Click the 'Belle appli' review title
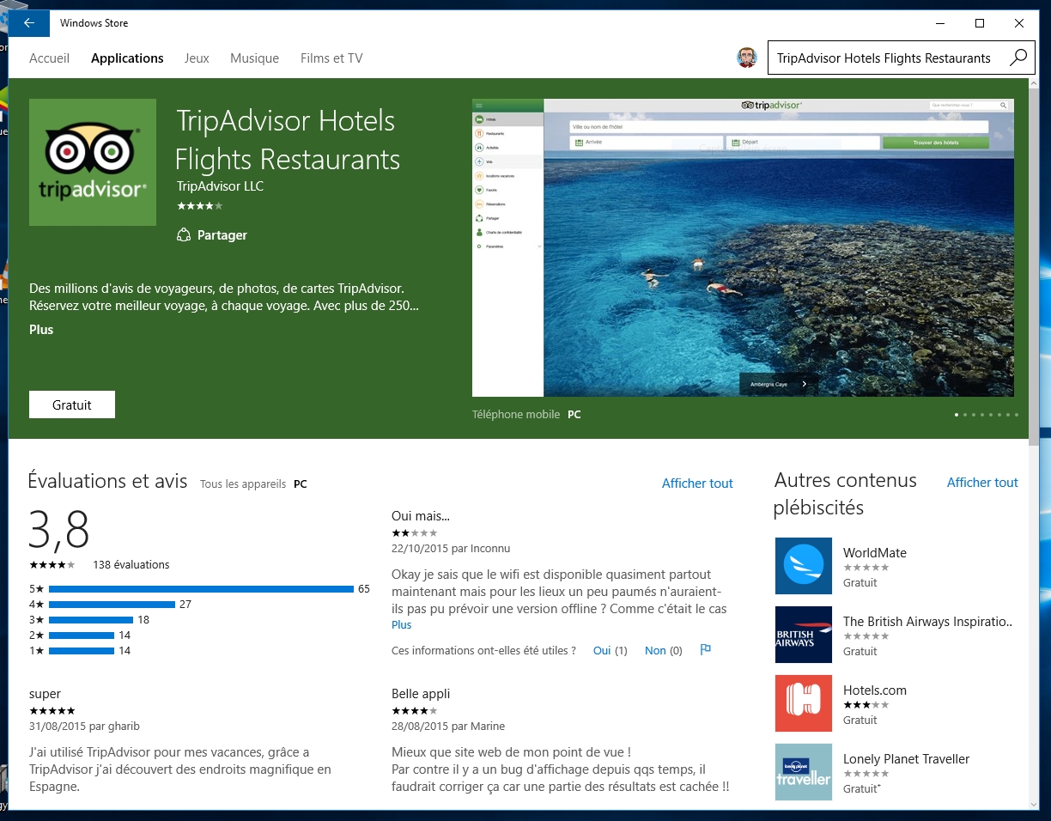1051x821 pixels. [421, 694]
